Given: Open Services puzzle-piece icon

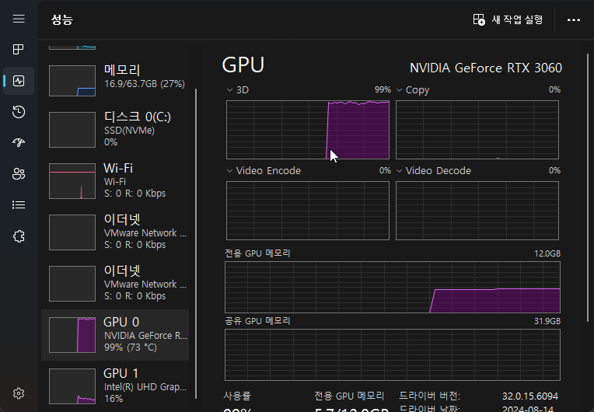Looking at the screenshot, I should tap(19, 236).
